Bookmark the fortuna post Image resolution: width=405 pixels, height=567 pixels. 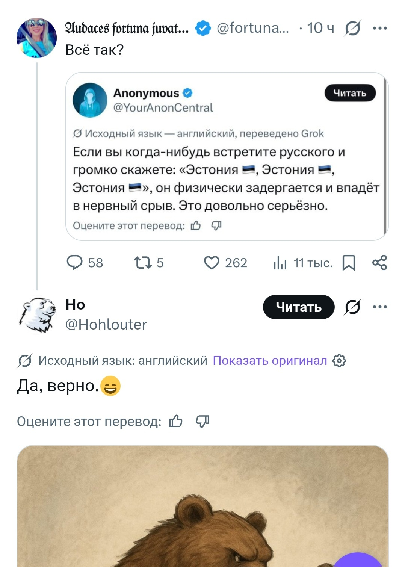coord(349,263)
